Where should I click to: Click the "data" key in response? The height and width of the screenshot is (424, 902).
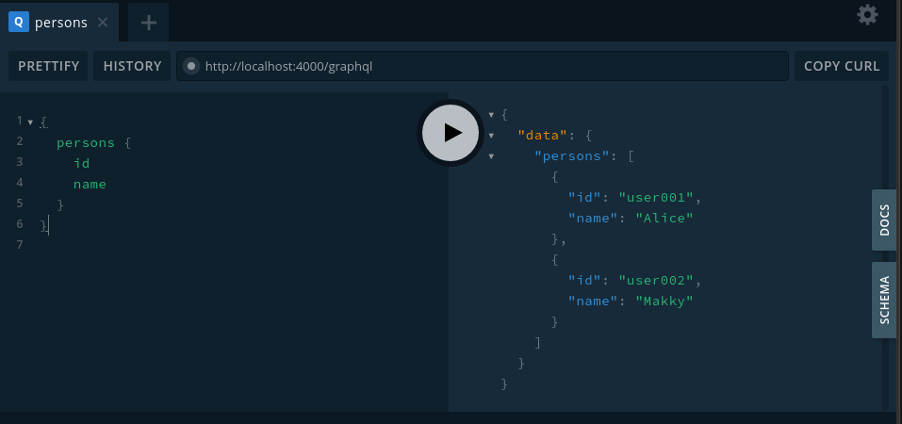[543, 135]
